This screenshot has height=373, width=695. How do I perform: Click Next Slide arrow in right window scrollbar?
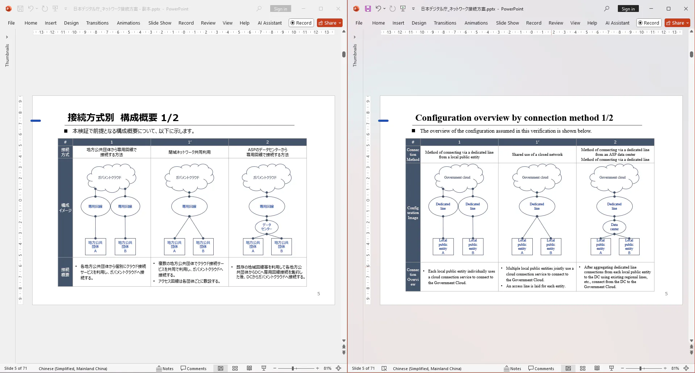tap(691, 352)
